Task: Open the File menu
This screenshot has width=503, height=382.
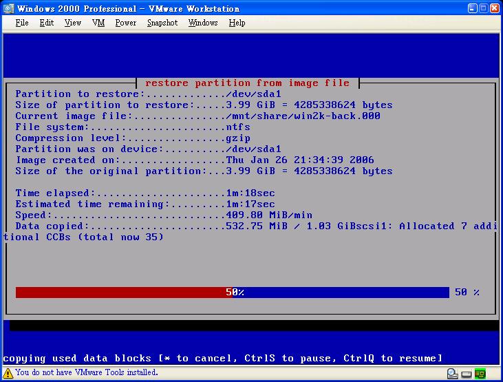Action: [22, 23]
